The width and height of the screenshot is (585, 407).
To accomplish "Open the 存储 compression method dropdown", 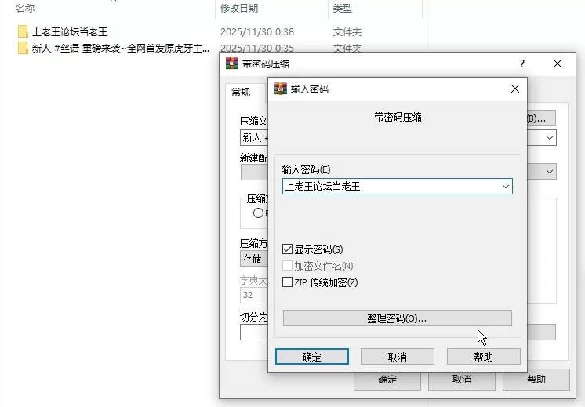I will (254, 259).
